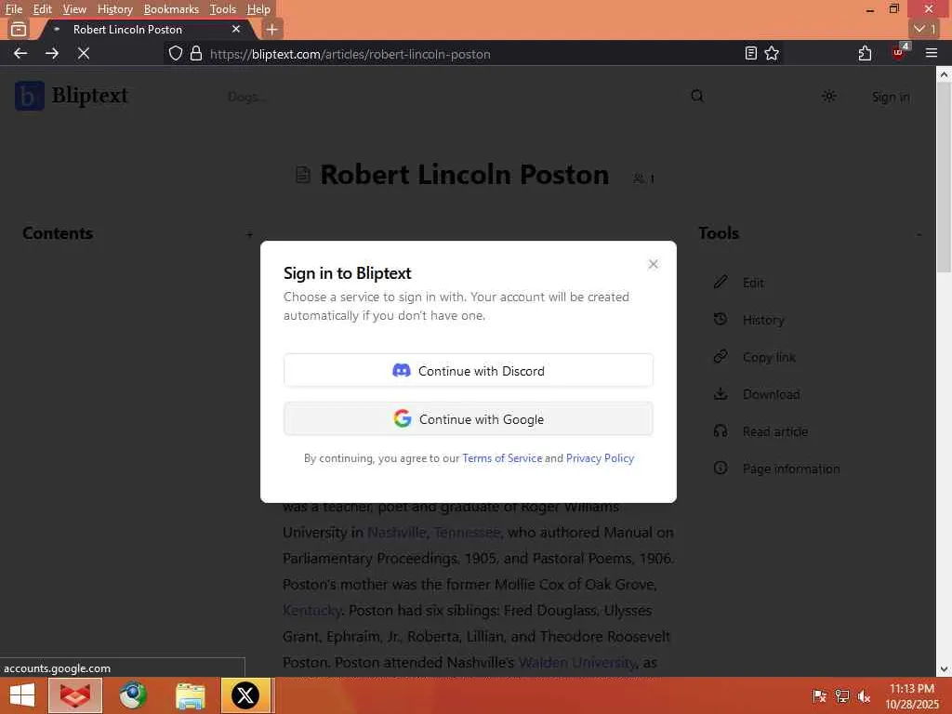The image size is (952, 714).
Task: Open the Bookmarks menu
Action: click(x=171, y=9)
